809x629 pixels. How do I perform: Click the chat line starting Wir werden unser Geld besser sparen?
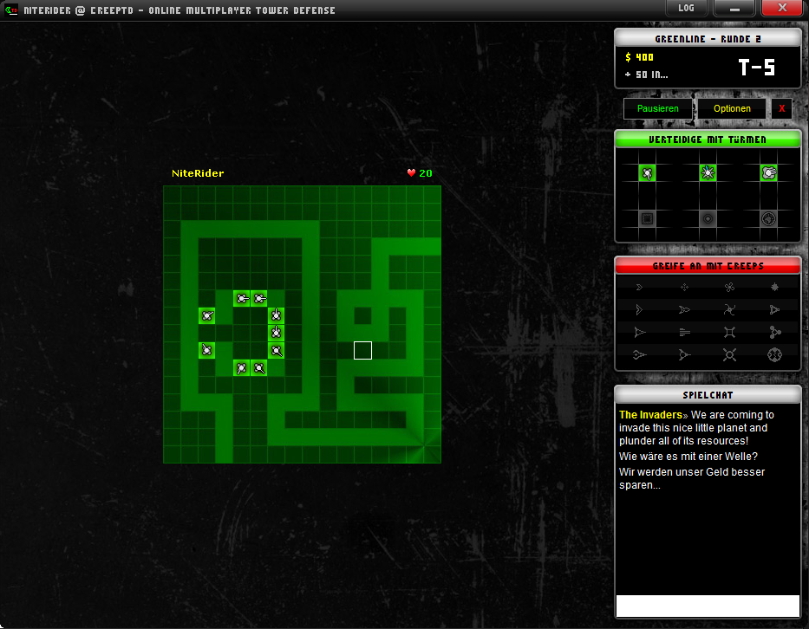click(692, 478)
